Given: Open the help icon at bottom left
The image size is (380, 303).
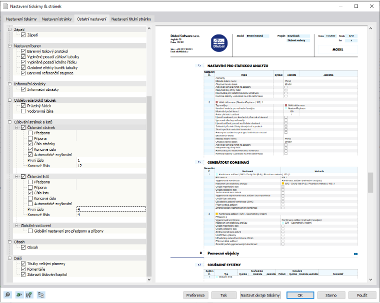Looking at the screenshot, I should point(8,295).
